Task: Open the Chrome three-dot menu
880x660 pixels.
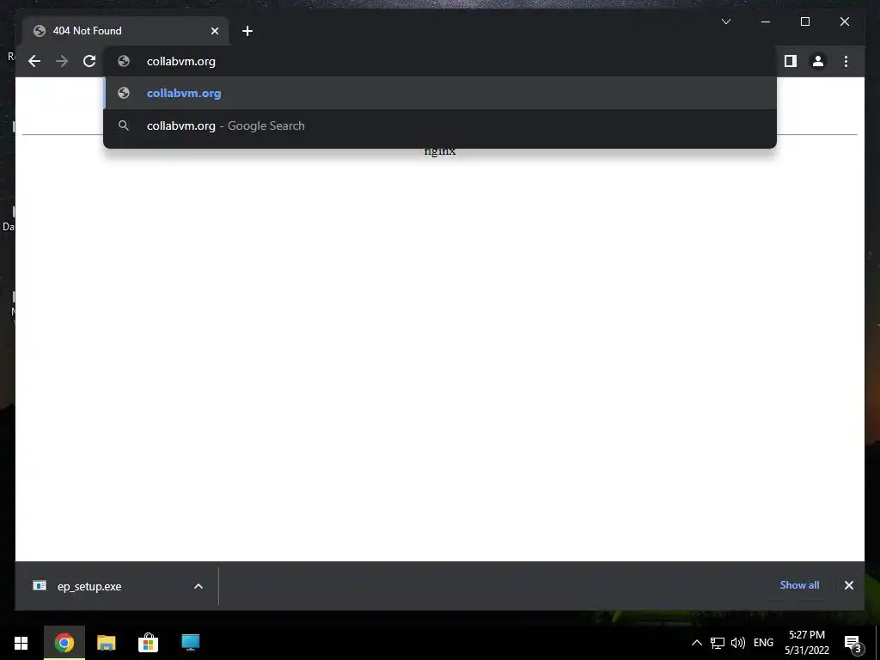Action: point(846,61)
